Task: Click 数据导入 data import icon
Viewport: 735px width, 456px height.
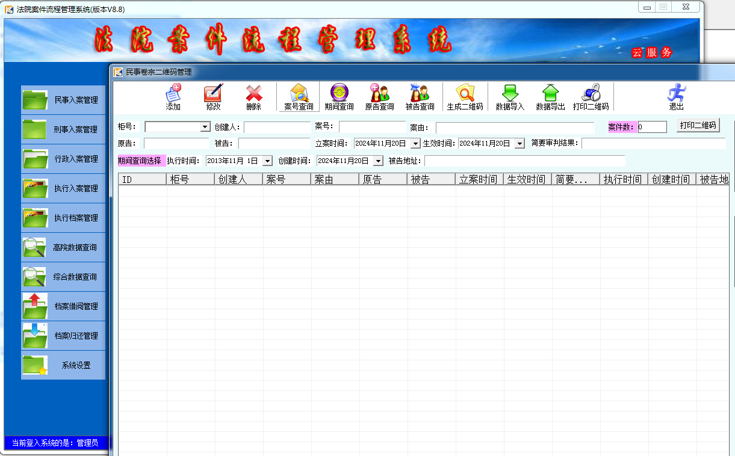Action: (x=510, y=96)
